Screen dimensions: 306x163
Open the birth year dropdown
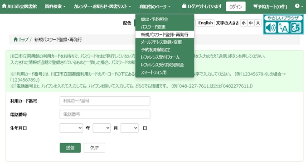click(71, 128)
